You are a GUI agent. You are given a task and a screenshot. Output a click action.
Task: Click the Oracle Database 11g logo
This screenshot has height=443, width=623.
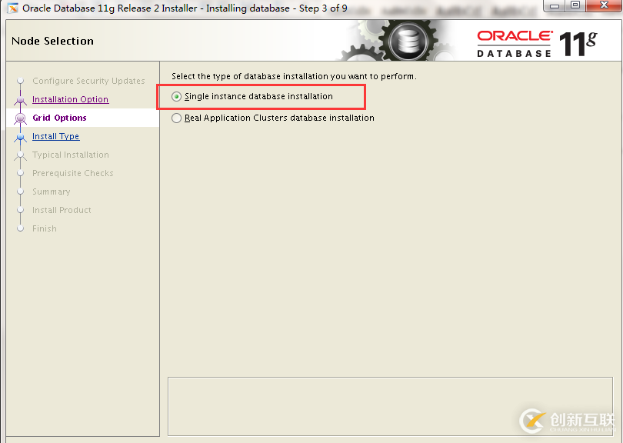[x=537, y=43]
